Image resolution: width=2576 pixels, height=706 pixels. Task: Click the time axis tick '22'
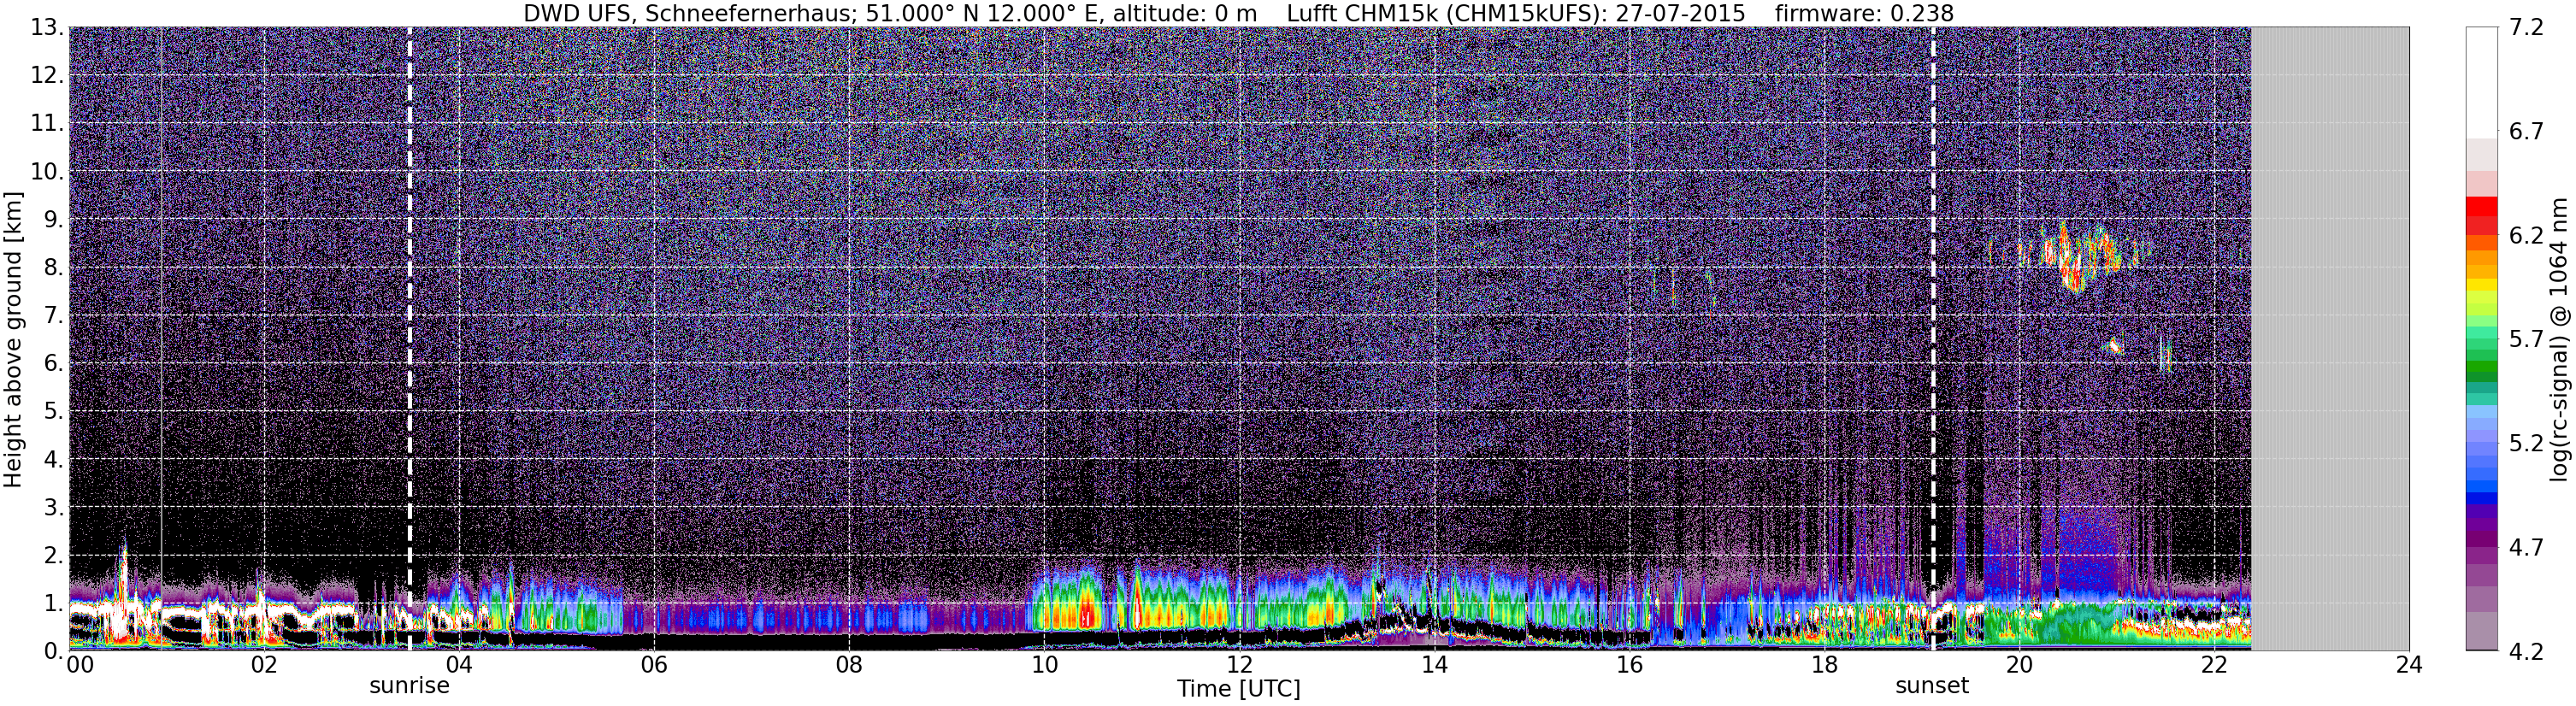2214,667
